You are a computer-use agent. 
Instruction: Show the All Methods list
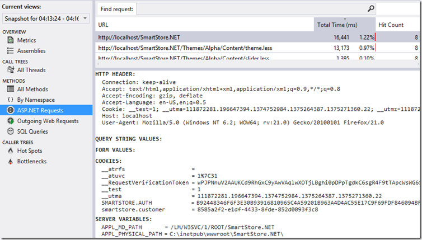point(32,89)
